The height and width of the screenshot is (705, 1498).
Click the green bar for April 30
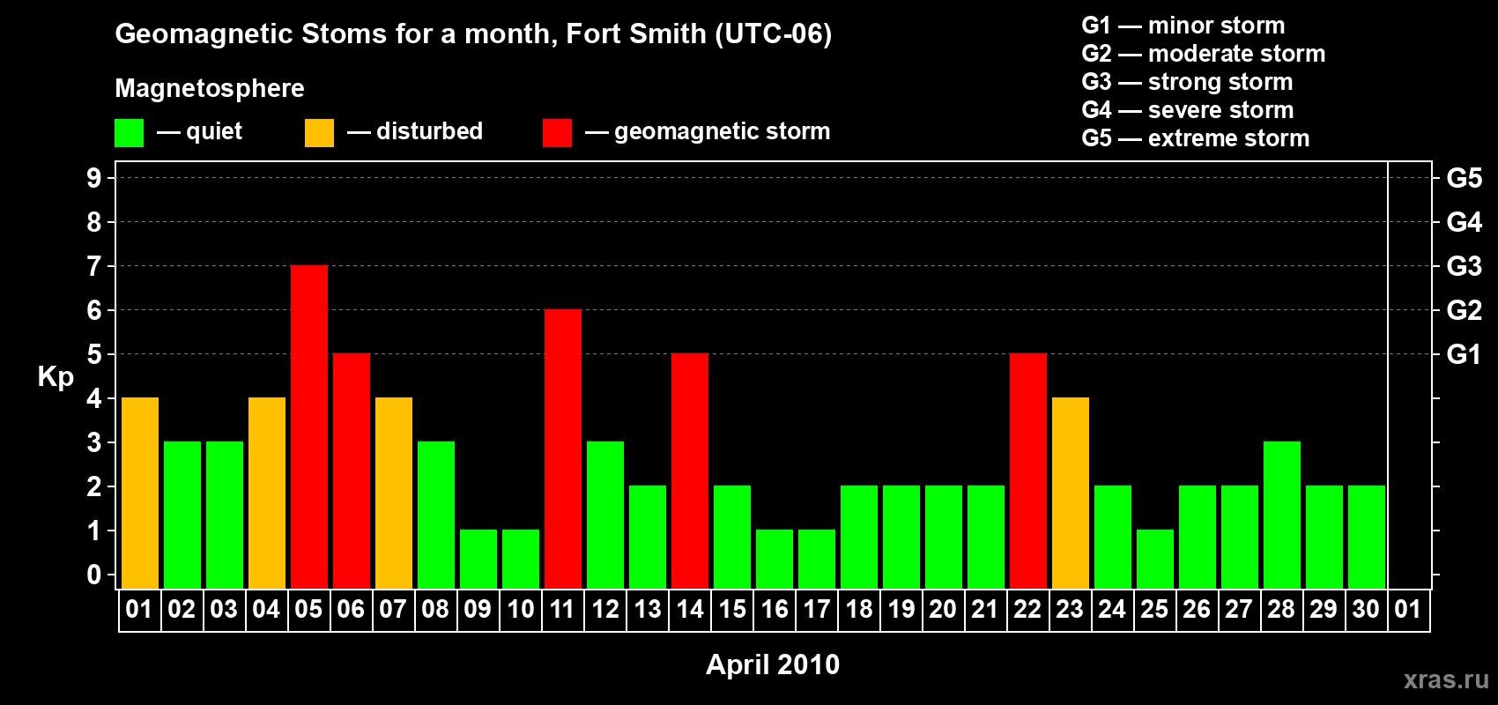pyautogui.click(x=1367, y=538)
